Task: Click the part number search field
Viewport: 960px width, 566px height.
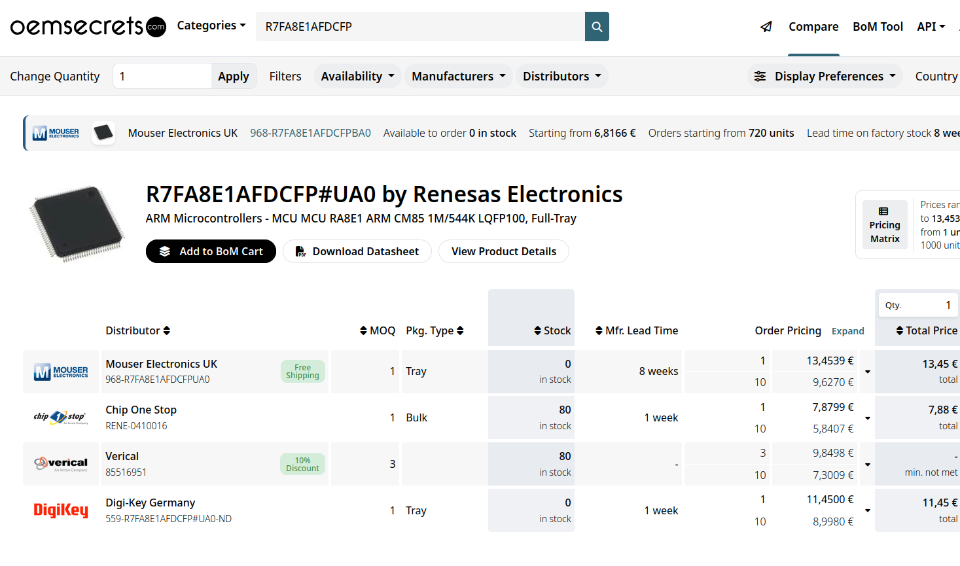Action: pos(420,26)
